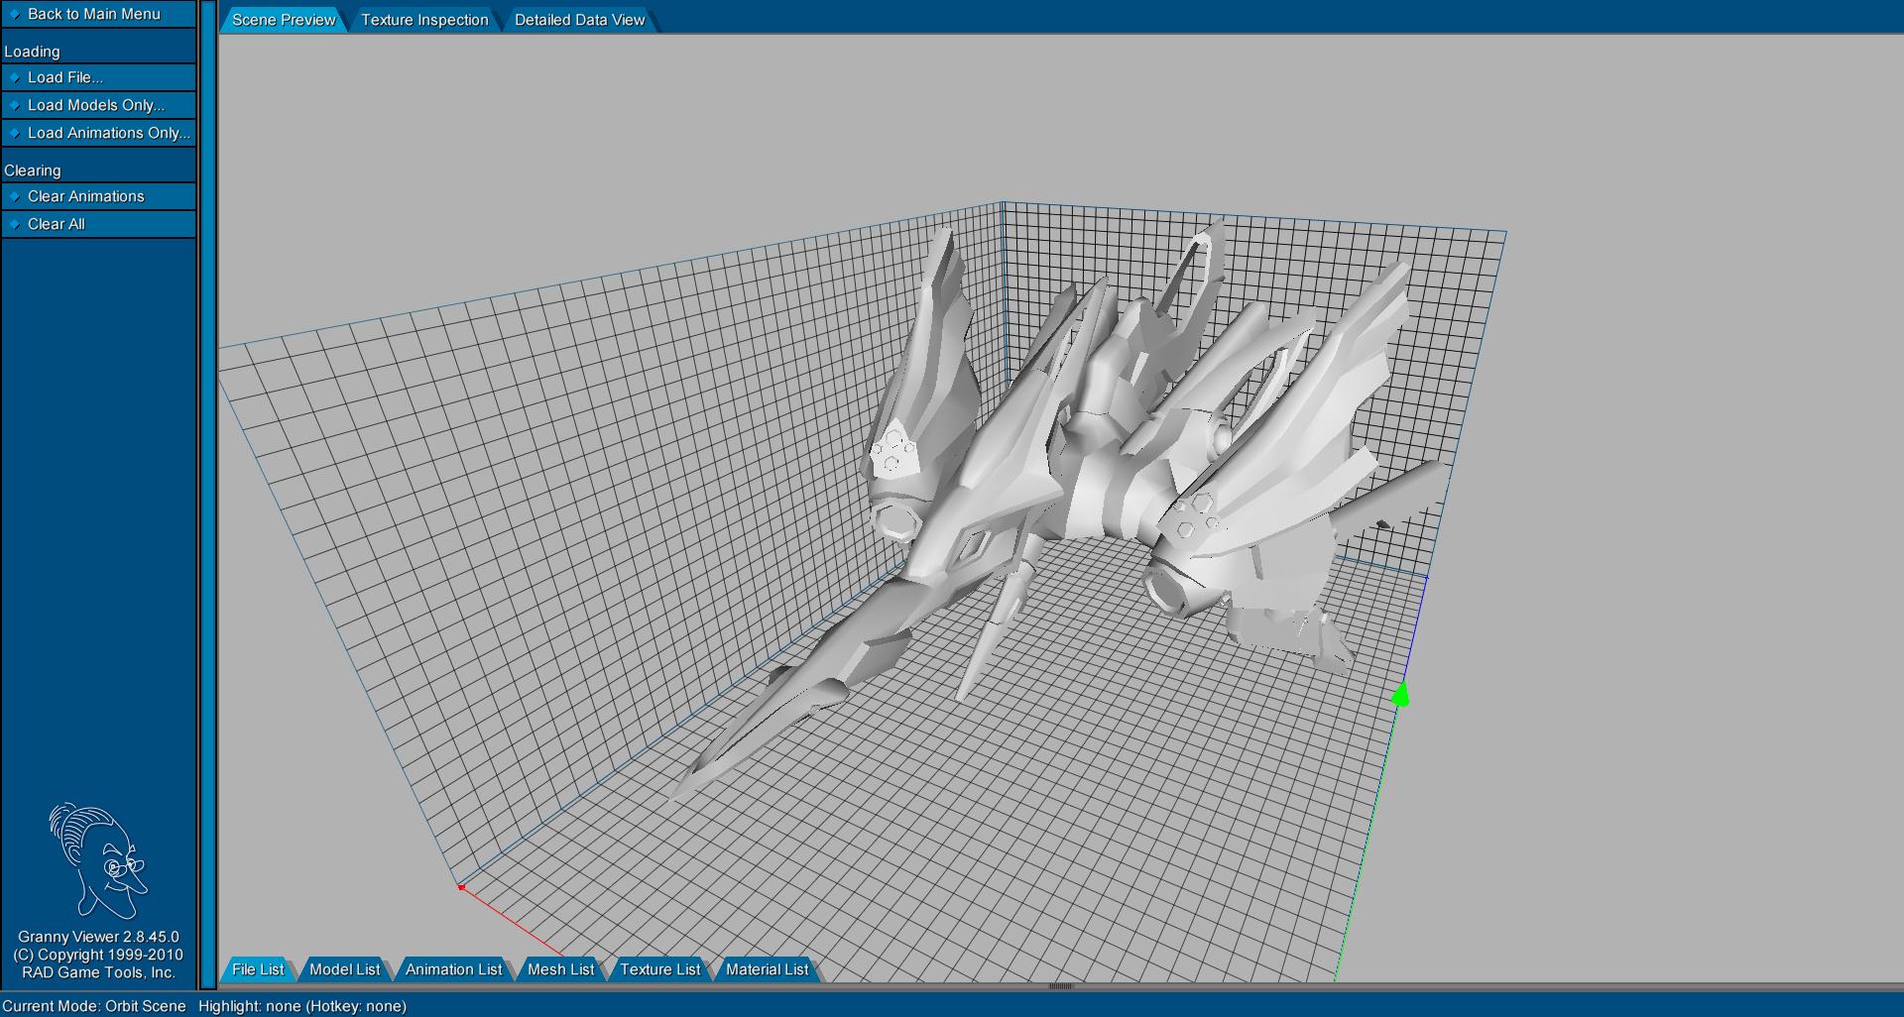Click the diamond bullet beside Load File
This screenshot has height=1017, width=1904.
pyautogui.click(x=15, y=77)
